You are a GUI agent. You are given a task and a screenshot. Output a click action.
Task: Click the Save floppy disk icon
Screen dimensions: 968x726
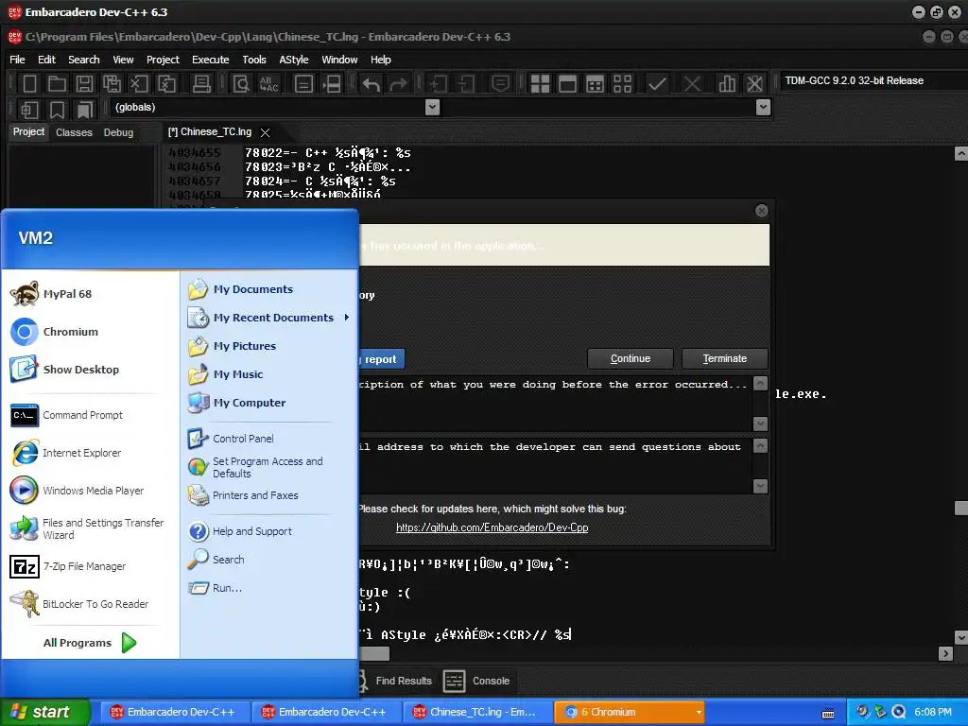click(84, 83)
